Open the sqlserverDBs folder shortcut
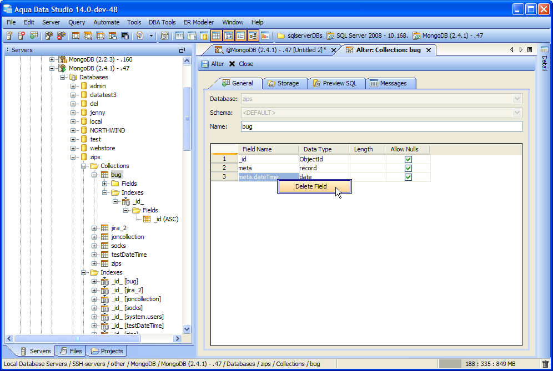Viewport: 553px width, 371px height. point(300,35)
